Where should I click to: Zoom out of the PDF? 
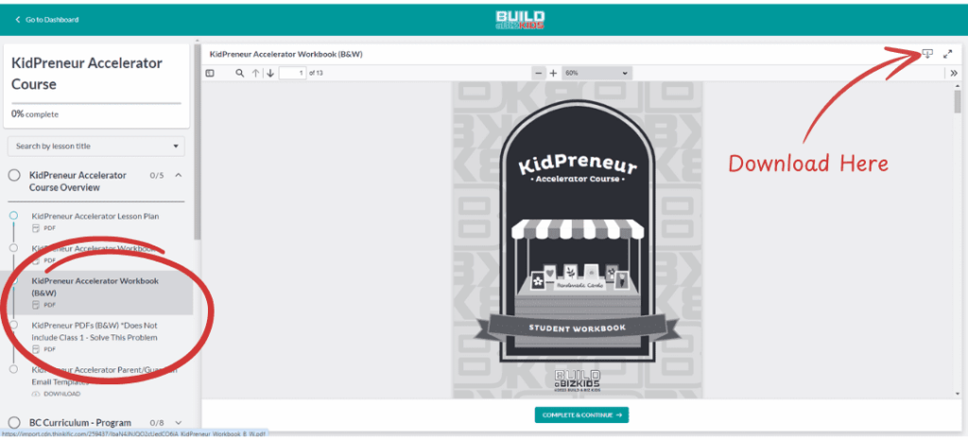[539, 74]
